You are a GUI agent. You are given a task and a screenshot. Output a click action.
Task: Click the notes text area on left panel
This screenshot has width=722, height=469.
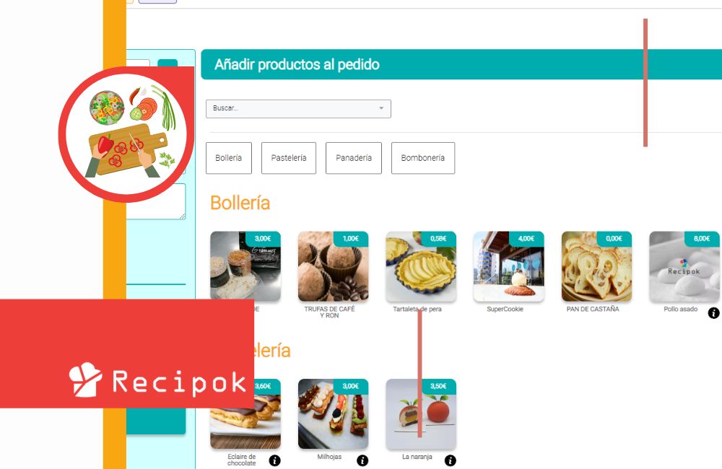[x=156, y=201]
